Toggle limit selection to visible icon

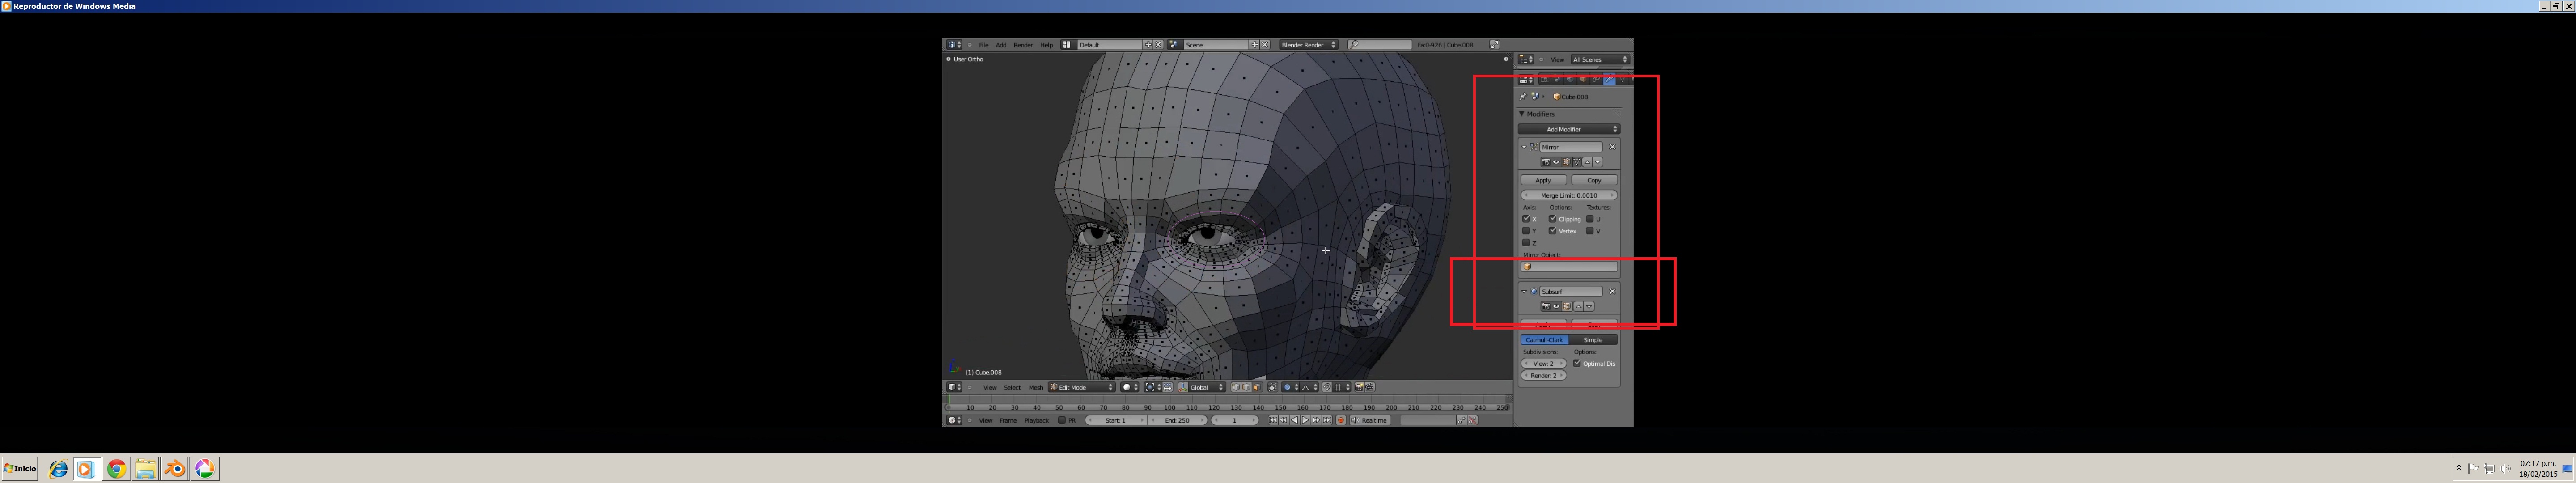coord(1273,387)
